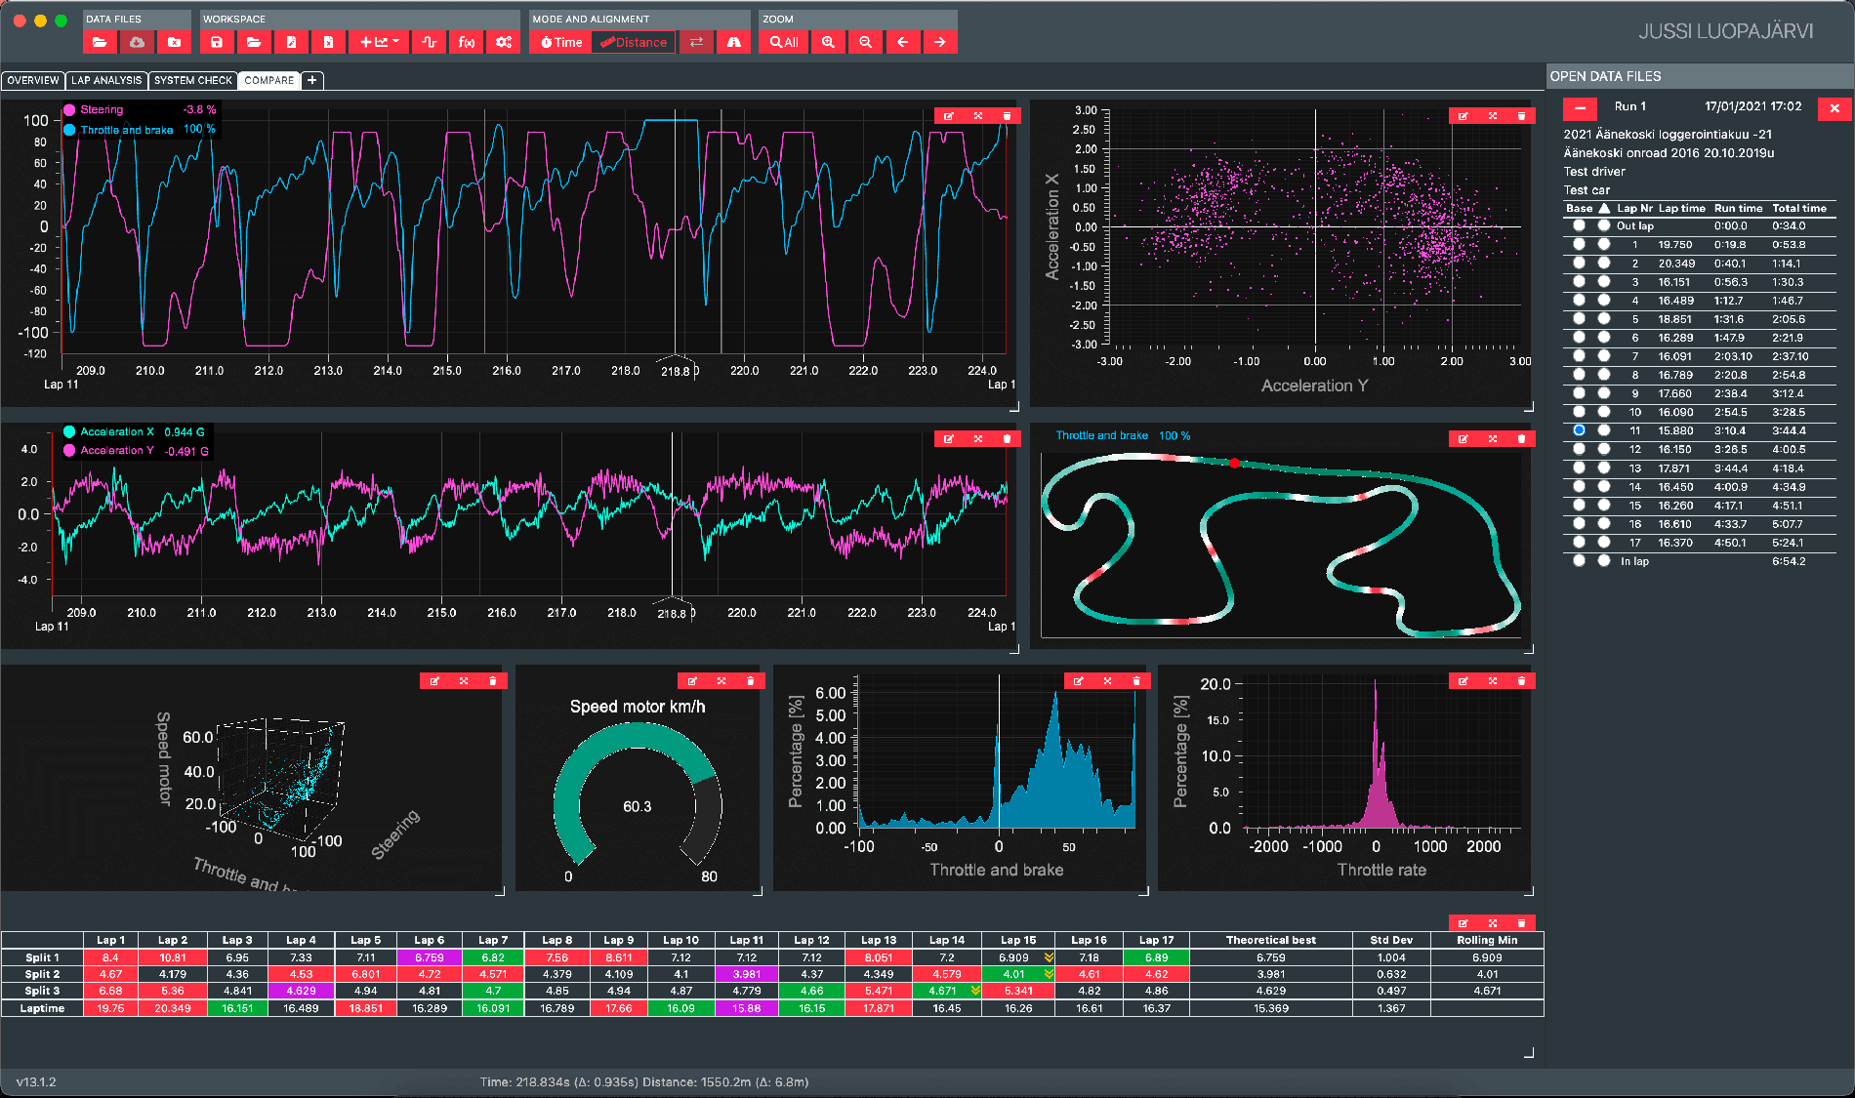Viewport: 1855px width, 1098px height.
Task: Select the zoom out magnifier icon
Action: click(865, 42)
